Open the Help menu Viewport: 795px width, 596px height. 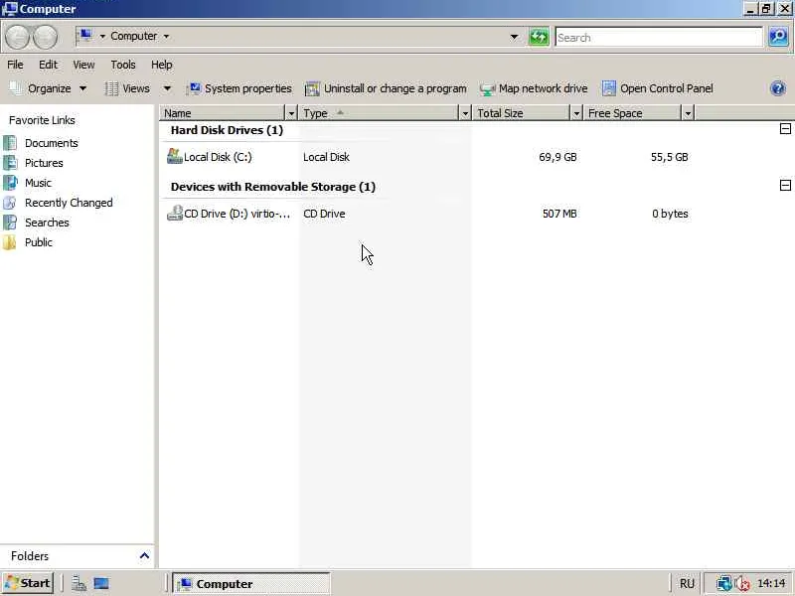(x=162, y=65)
